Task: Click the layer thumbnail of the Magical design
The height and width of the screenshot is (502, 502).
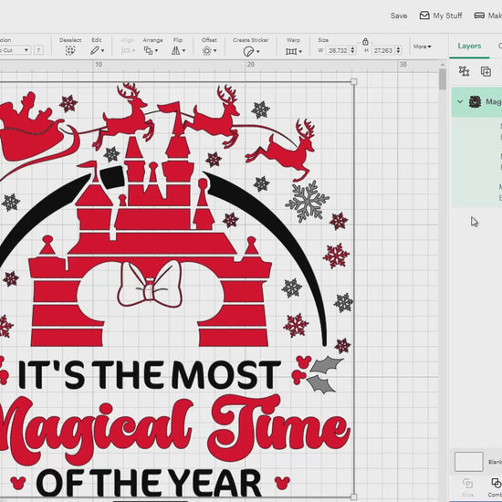Action: [475, 102]
